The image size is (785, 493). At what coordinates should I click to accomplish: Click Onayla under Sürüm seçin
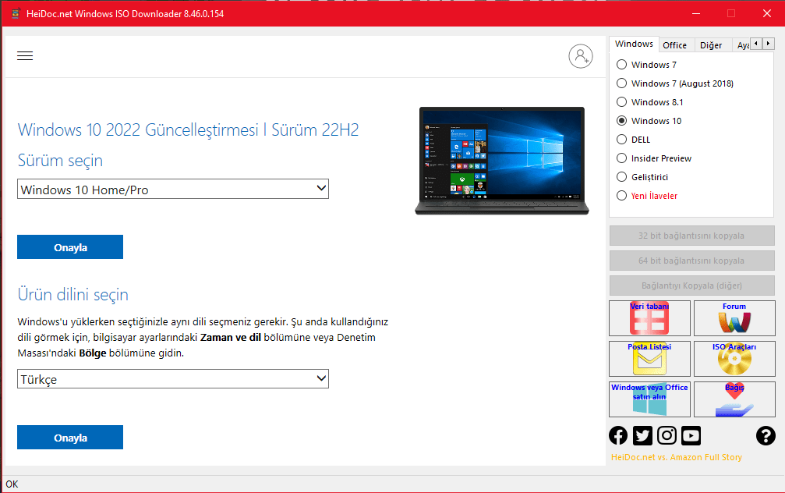pos(70,247)
